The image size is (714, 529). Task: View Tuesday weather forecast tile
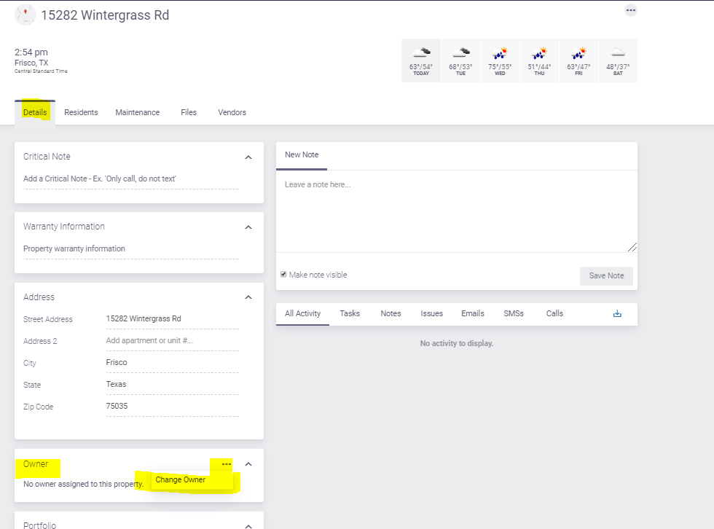(460, 60)
